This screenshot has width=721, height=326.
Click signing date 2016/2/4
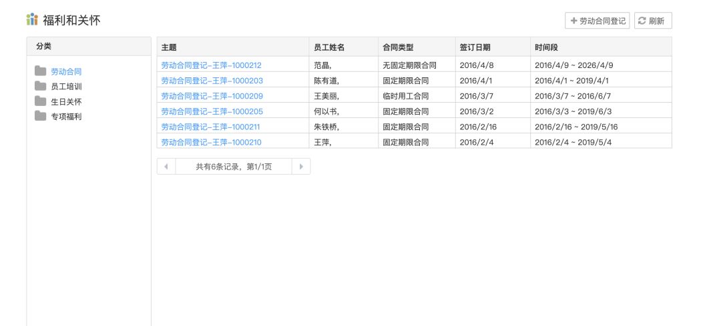point(477,143)
